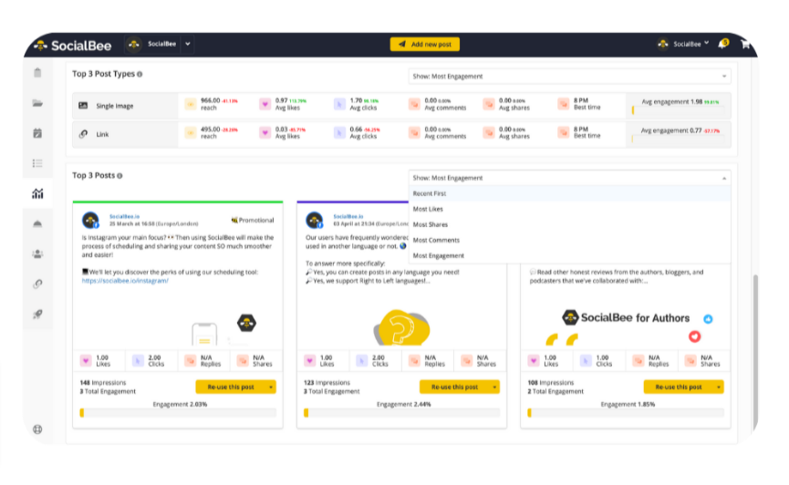Open the SocialBee workspace dropdown in header

(188, 45)
